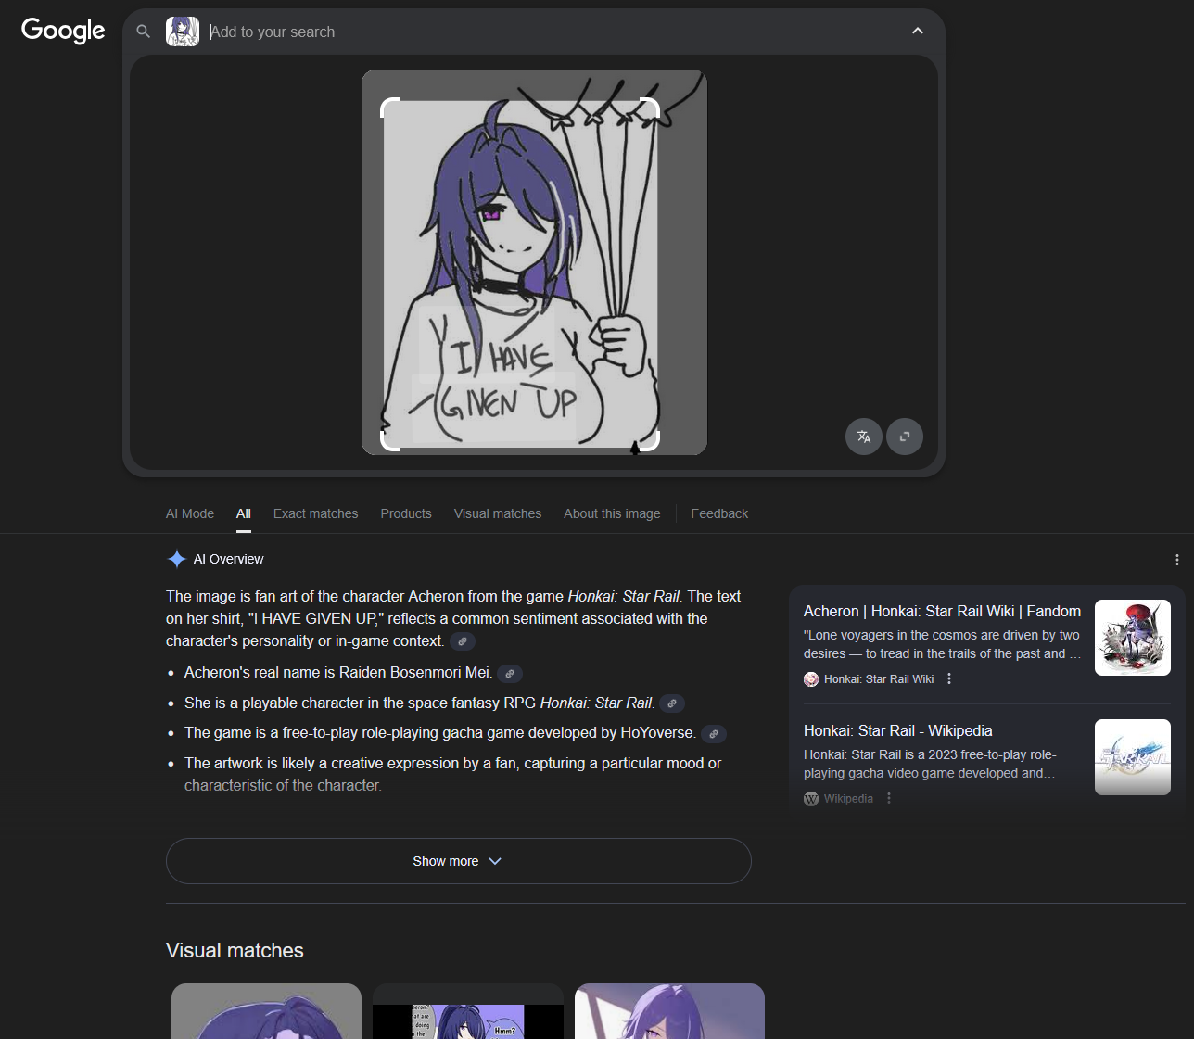This screenshot has height=1039, width=1194.
Task: Click source link icon after 'Raiden Bosenmori Mei'
Action: point(510,674)
